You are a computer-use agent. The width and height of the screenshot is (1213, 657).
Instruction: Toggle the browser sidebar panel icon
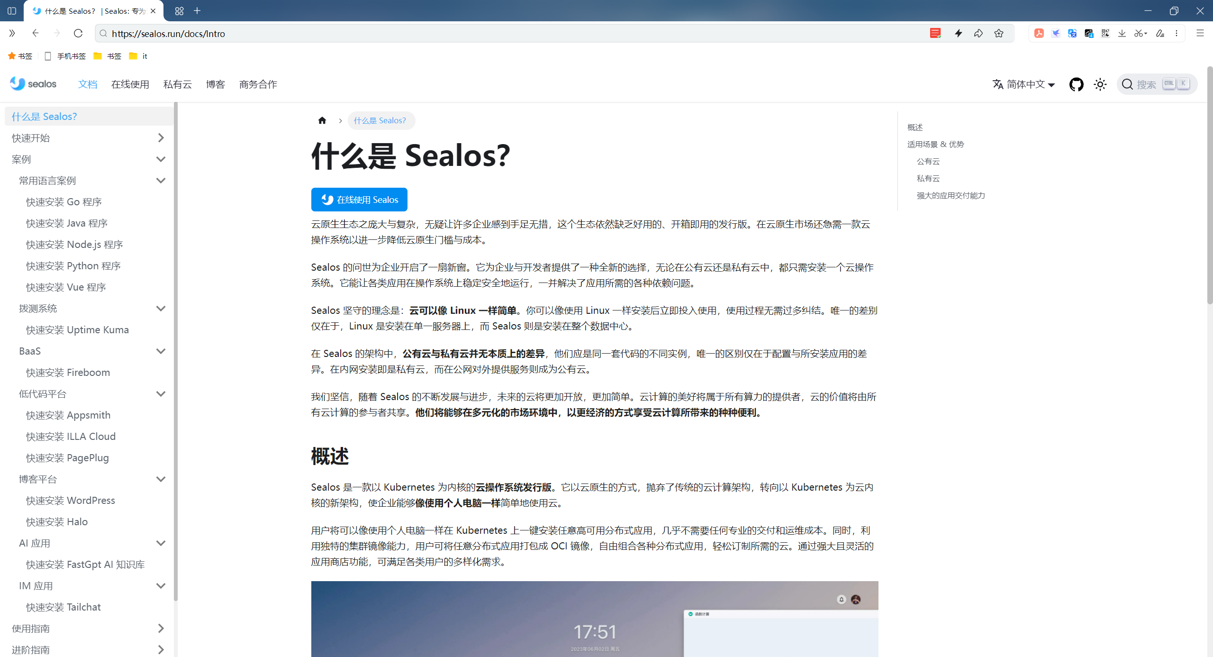click(x=12, y=10)
